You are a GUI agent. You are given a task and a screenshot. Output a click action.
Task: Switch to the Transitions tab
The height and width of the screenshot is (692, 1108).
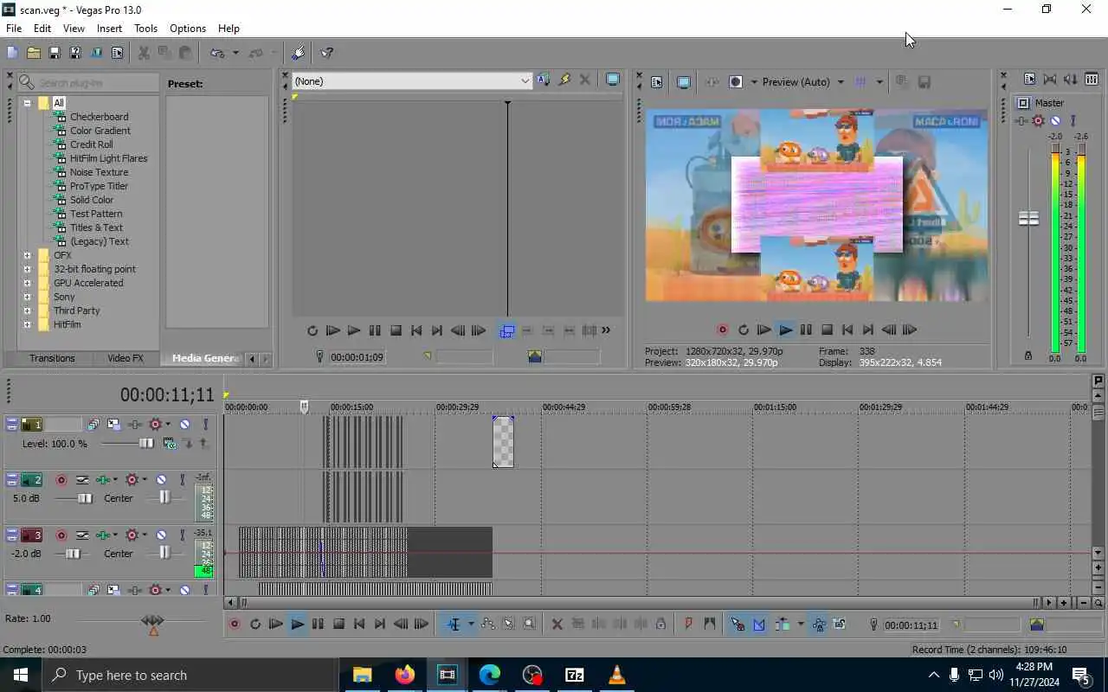point(52,358)
